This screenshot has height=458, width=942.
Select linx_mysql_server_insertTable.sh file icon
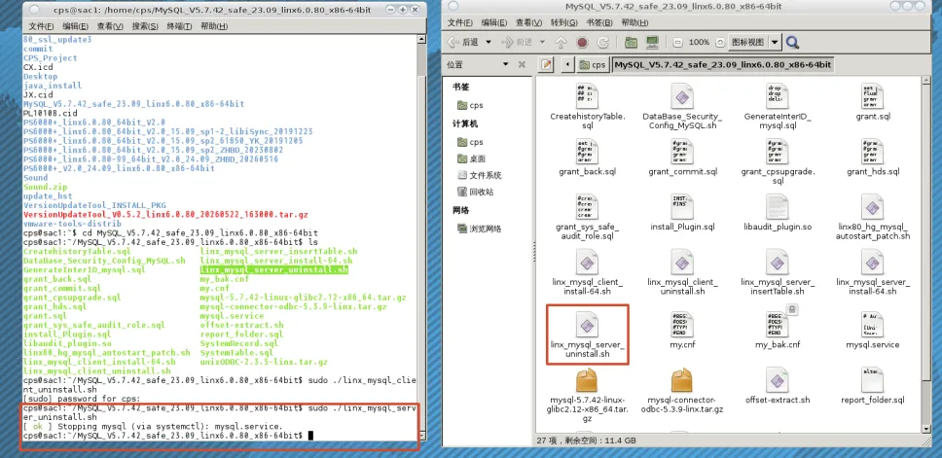(x=778, y=262)
